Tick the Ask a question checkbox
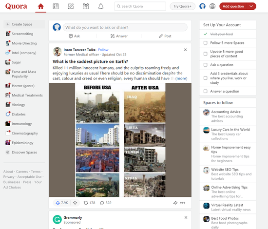This screenshot has height=229, width=268. (x=206, y=65)
